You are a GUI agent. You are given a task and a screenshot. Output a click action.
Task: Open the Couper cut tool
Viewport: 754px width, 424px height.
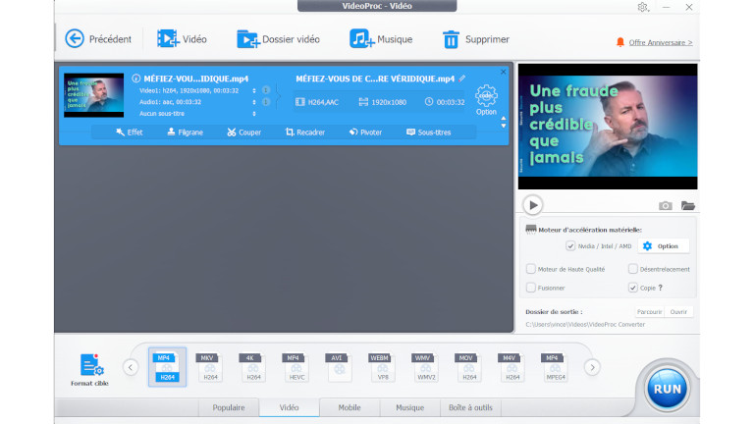tap(244, 132)
